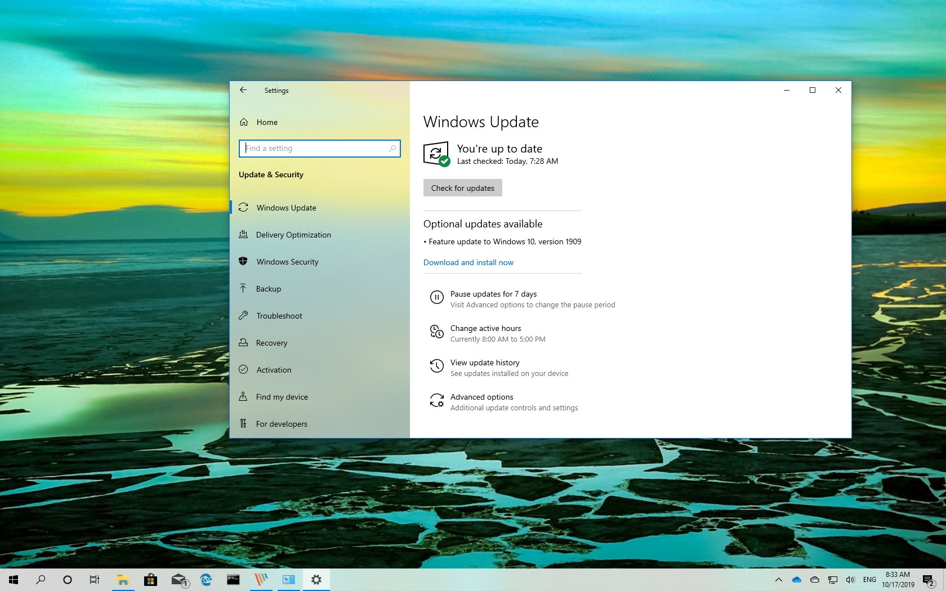The height and width of the screenshot is (591, 946).
Task: Open the Activation page
Action: pos(274,370)
